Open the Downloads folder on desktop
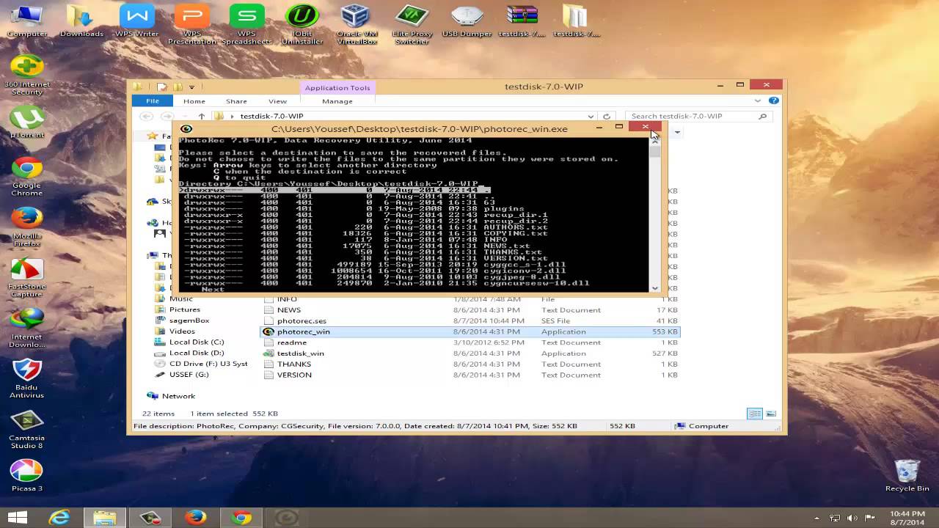 click(x=81, y=21)
